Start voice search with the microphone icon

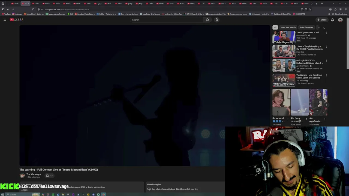(217, 20)
